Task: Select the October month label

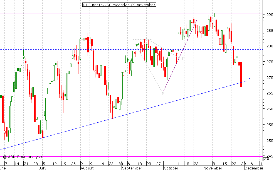Action: [171, 168]
